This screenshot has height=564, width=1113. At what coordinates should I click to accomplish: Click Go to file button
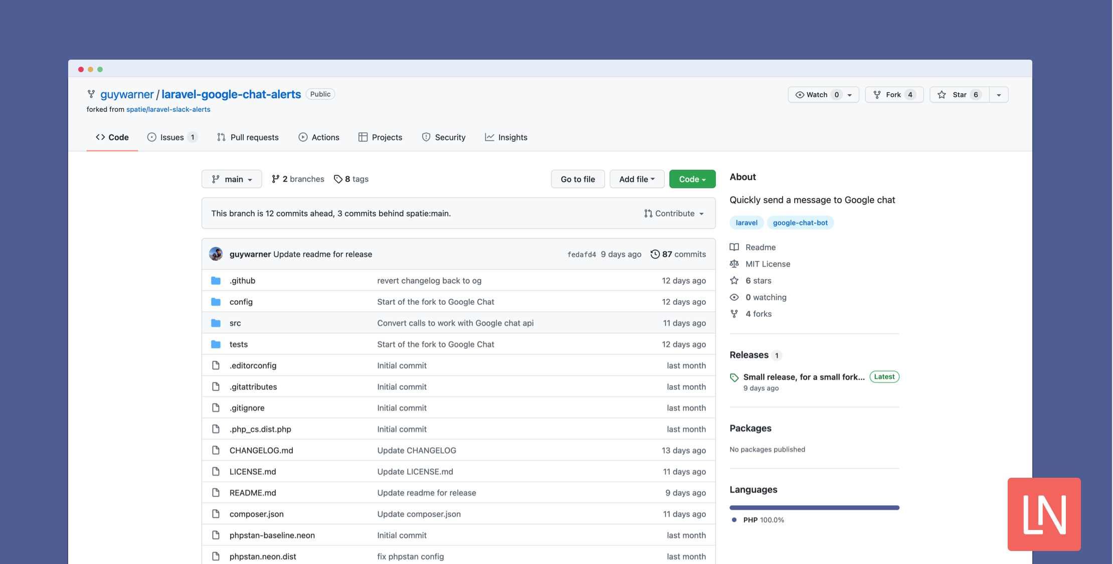coord(578,178)
